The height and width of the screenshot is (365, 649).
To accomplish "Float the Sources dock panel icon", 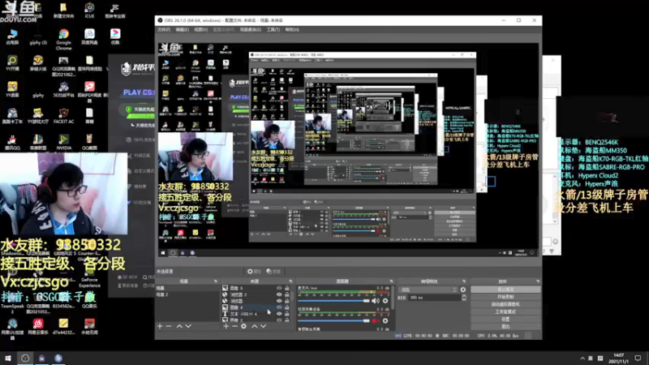I will click(290, 281).
